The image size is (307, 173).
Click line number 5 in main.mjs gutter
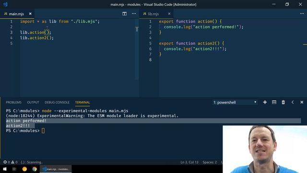click(11, 43)
